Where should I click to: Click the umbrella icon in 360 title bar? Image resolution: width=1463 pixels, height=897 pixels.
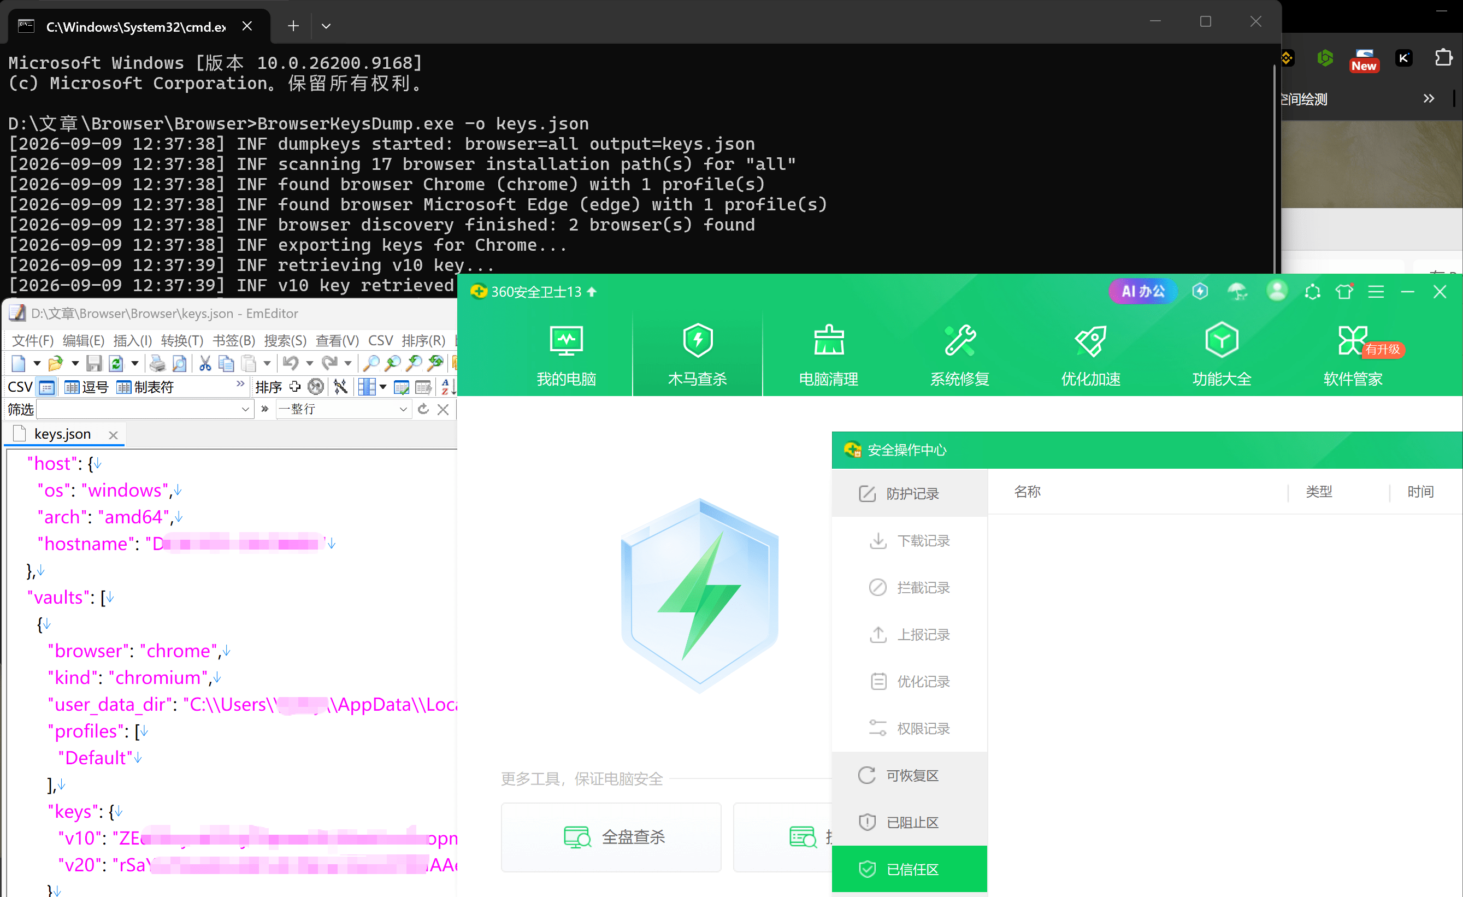point(1237,292)
